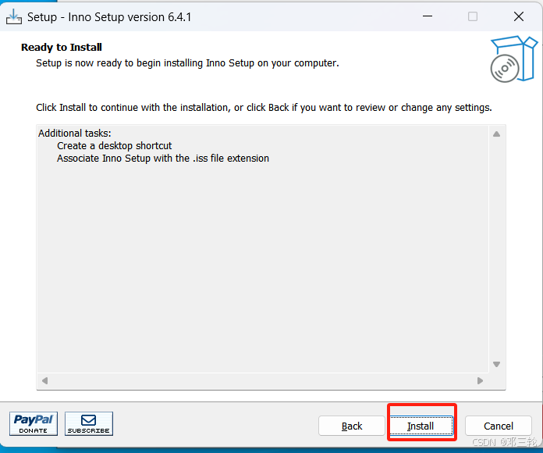Click the setup icon in the title bar
Viewport: 543px width, 453px height.
click(14, 16)
